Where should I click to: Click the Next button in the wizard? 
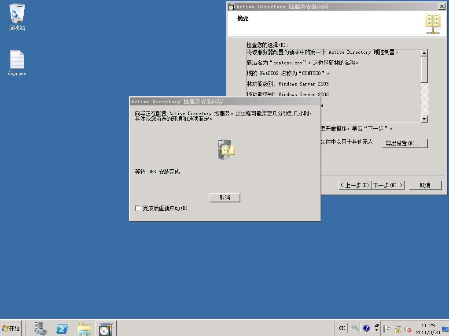(x=388, y=185)
